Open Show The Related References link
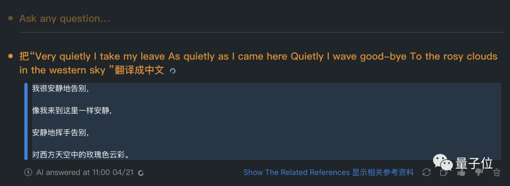 [x=329, y=172]
